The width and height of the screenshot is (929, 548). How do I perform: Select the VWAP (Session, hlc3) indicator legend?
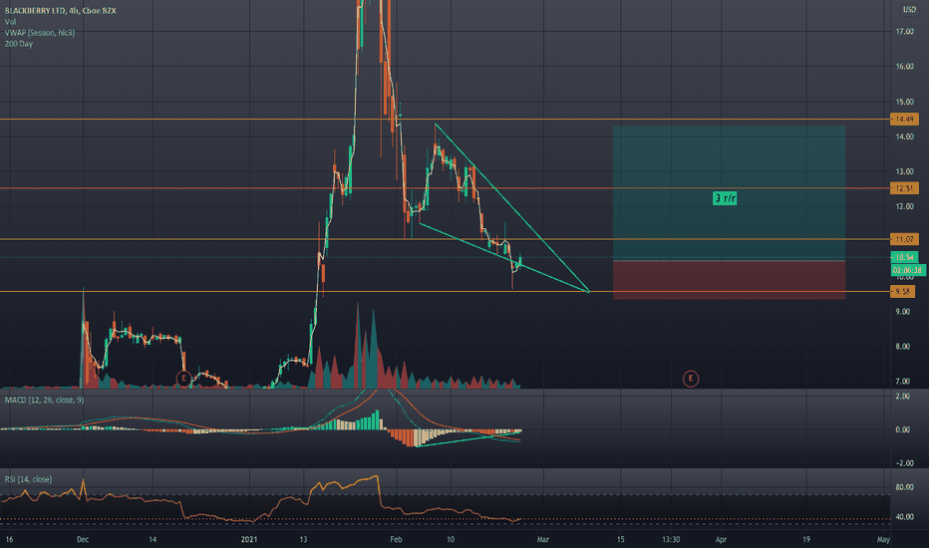pyautogui.click(x=40, y=33)
